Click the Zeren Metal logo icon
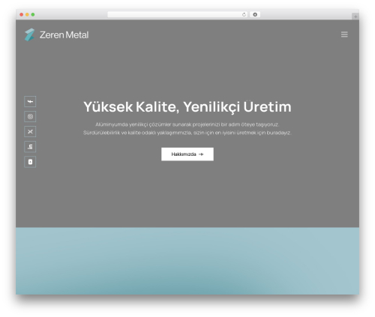 pos(29,34)
